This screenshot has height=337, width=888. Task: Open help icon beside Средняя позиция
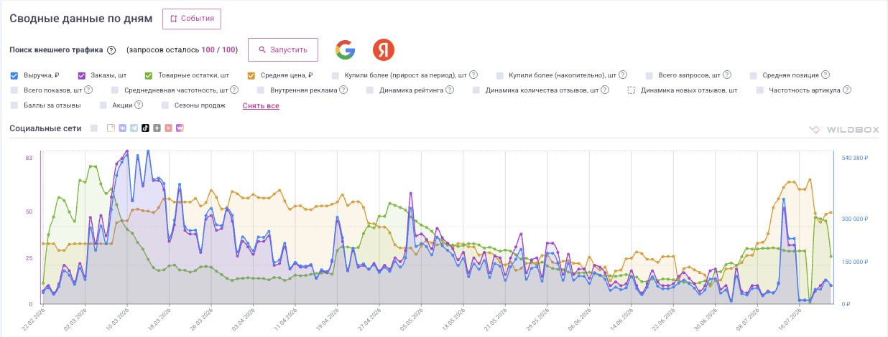point(825,75)
